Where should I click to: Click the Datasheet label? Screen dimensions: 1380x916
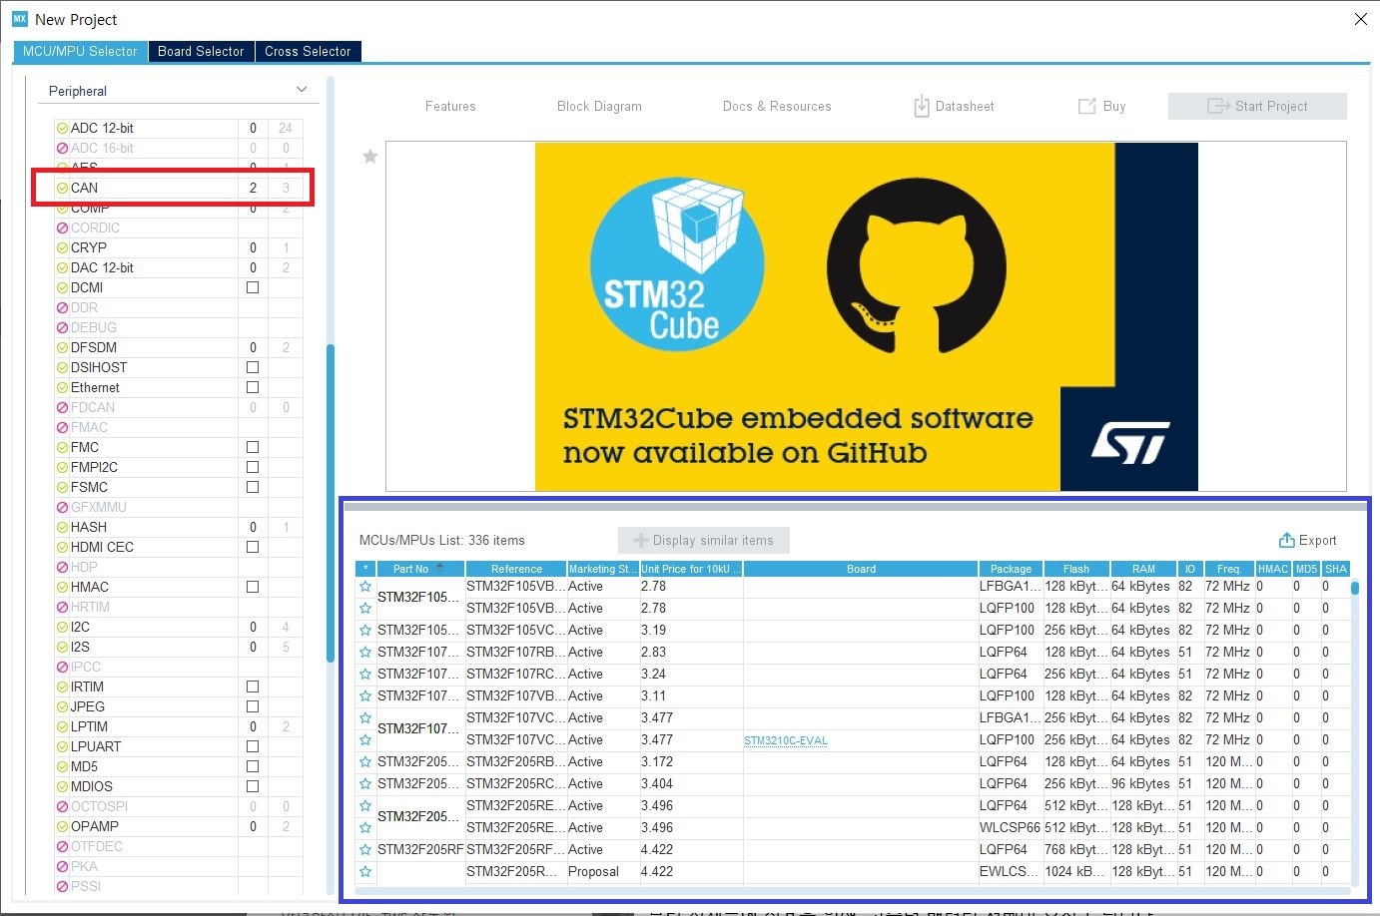pyautogui.click(x=965, y=106)
